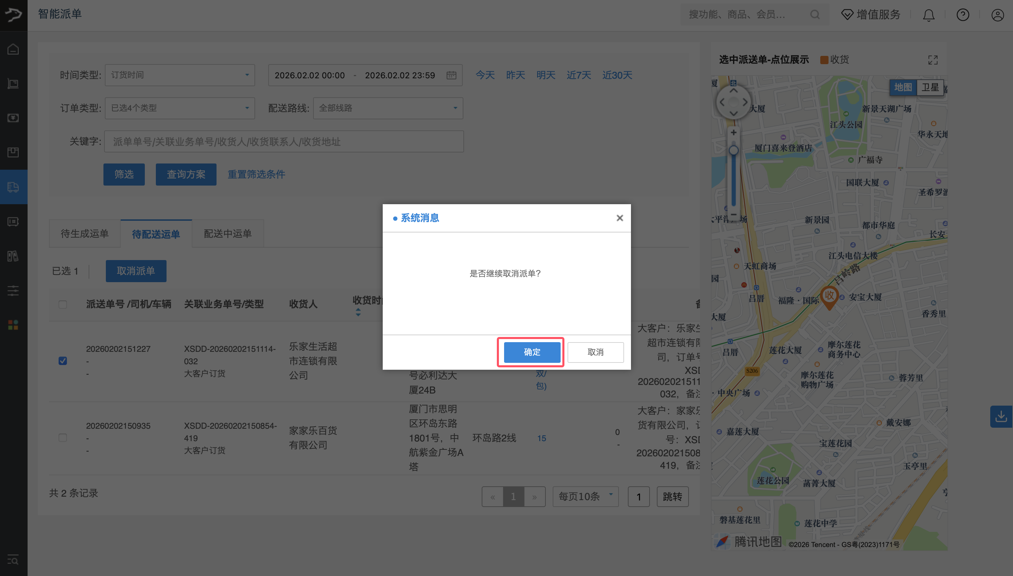The width and height of the screenshot is (1013, 576).
Task: Expand the map to fullscreen
Action: (x=933, y=60)
